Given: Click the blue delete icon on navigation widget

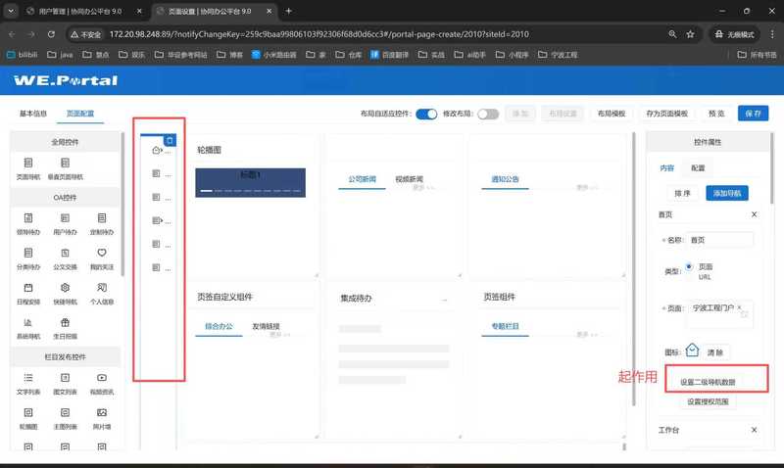Looking at the screenshot, I should pos(170,141).
